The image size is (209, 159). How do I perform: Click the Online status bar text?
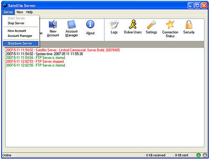(7, 155)
